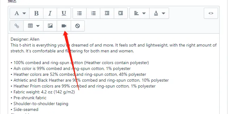Image resolution: width=228 pixels, height=114 pixels.
Task: Switch to HTML code view
Action: (x=211, y=13)
